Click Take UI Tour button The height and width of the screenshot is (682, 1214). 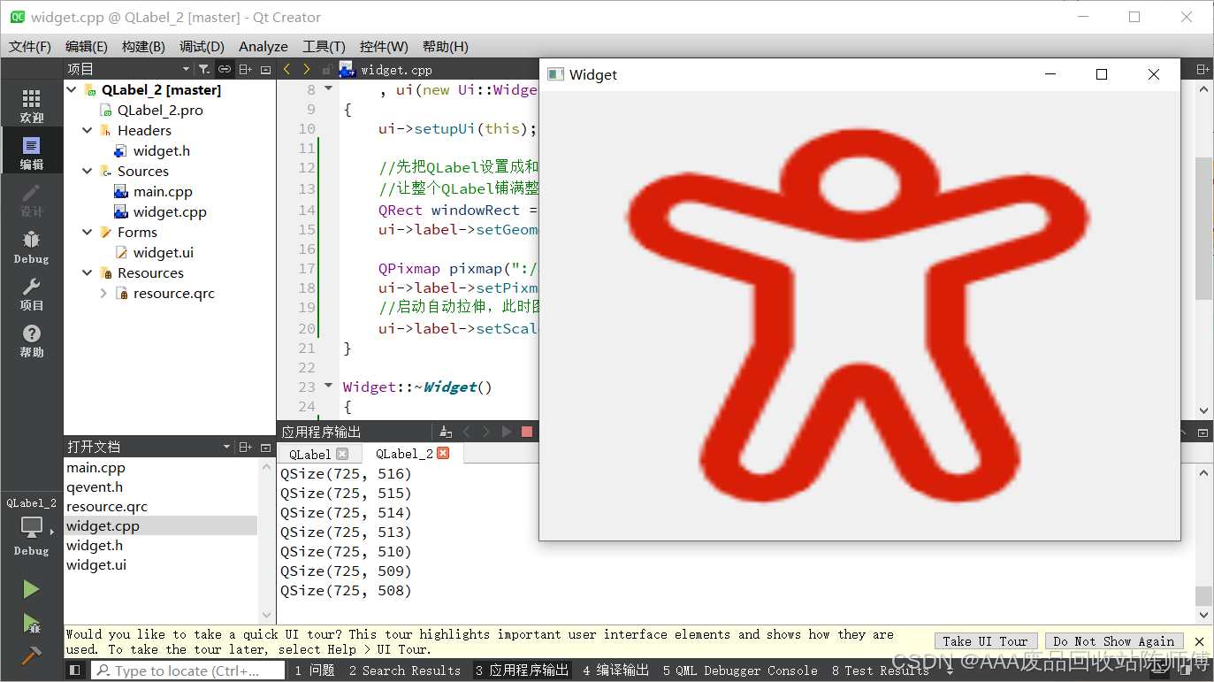[985, 641]
